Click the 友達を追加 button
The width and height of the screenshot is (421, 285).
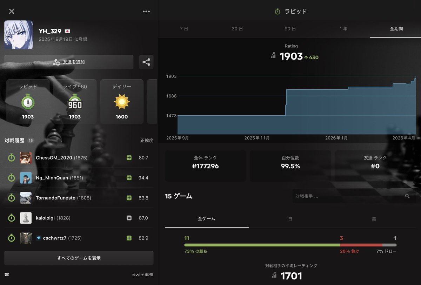click(x=69, y=62)
